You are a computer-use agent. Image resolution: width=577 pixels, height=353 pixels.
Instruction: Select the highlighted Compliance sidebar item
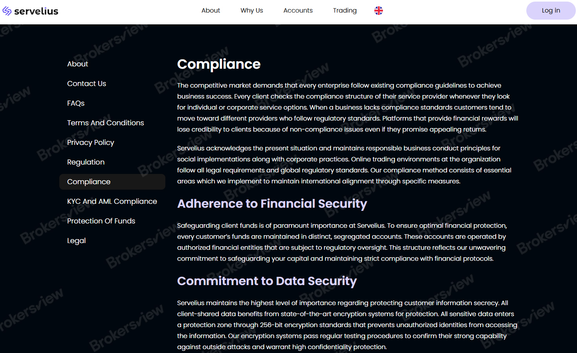tap(88, 181)
